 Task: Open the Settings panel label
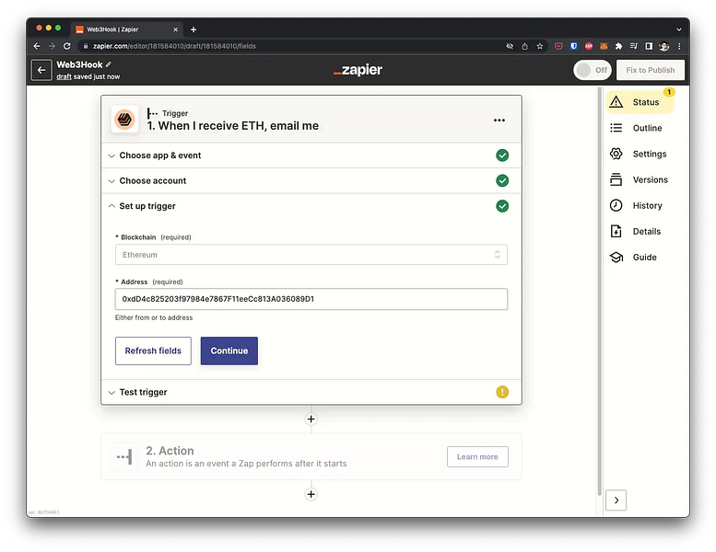(x=650, y=154)
